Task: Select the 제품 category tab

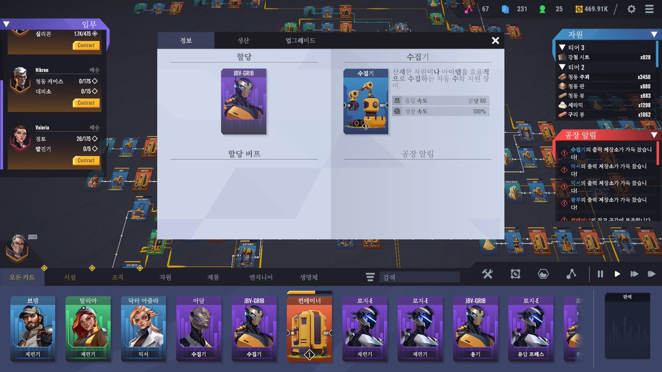Action: pos(213,277)
